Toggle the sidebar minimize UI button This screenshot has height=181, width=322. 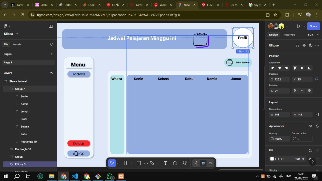click(51, 26)
